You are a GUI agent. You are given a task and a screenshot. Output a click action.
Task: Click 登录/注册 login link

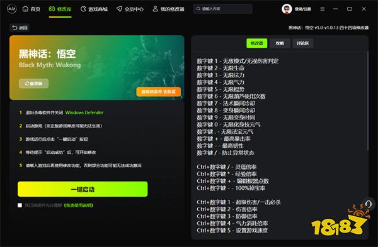[303, 9]
